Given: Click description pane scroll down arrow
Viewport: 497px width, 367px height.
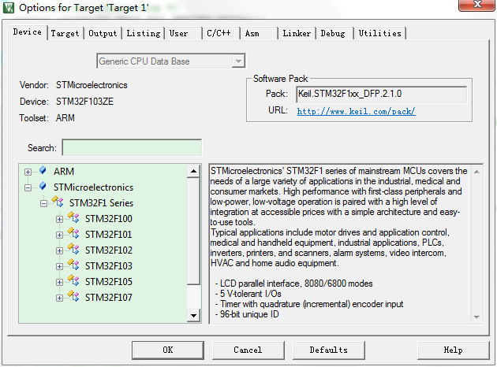Looking at the screenshot, I should pos(476,317).
